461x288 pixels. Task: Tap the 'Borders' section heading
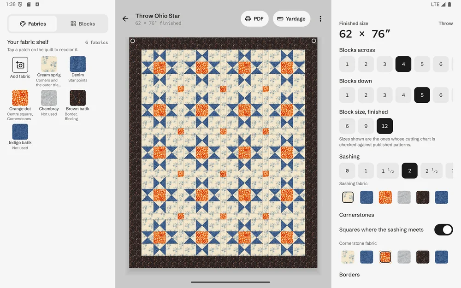click(x=349, y=275)
